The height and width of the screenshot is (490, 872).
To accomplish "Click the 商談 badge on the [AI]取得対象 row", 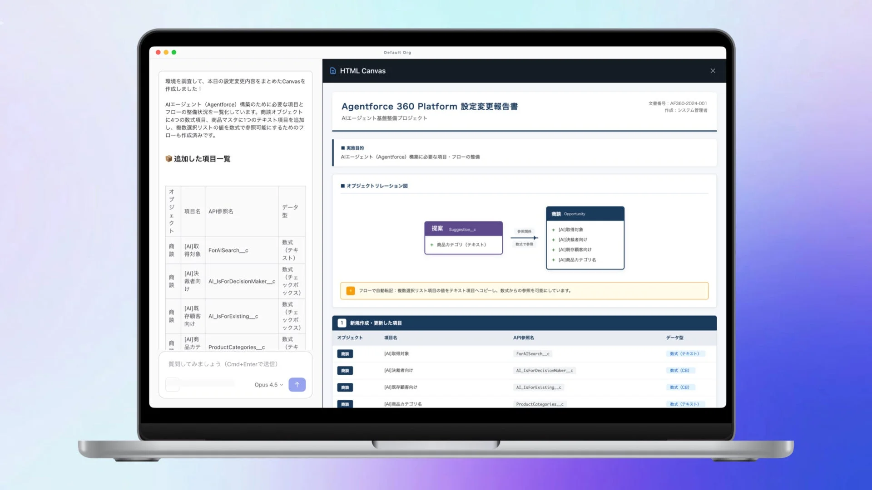I will tap(345, 354).
